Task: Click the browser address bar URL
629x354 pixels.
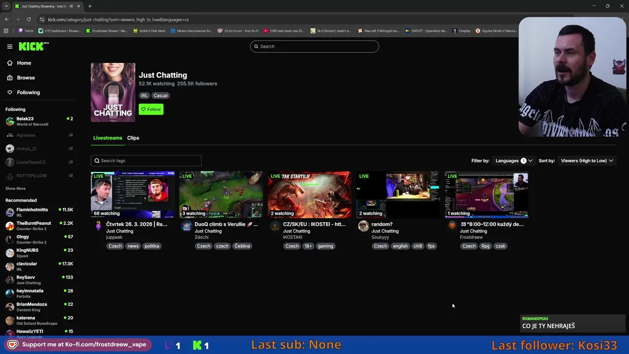Action: click(x=118, y=20)
